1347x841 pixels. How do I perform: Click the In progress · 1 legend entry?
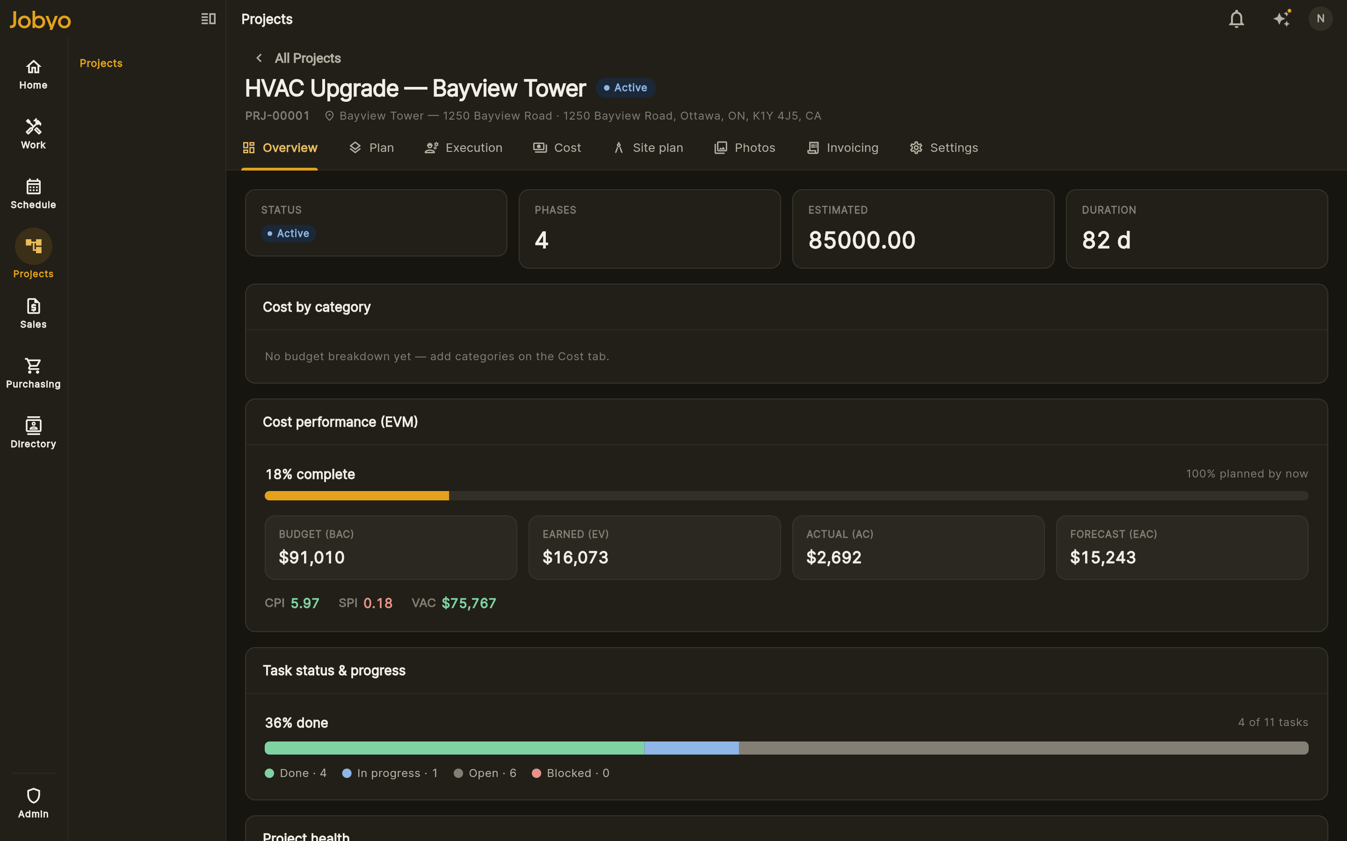click(x=390, y=773)
